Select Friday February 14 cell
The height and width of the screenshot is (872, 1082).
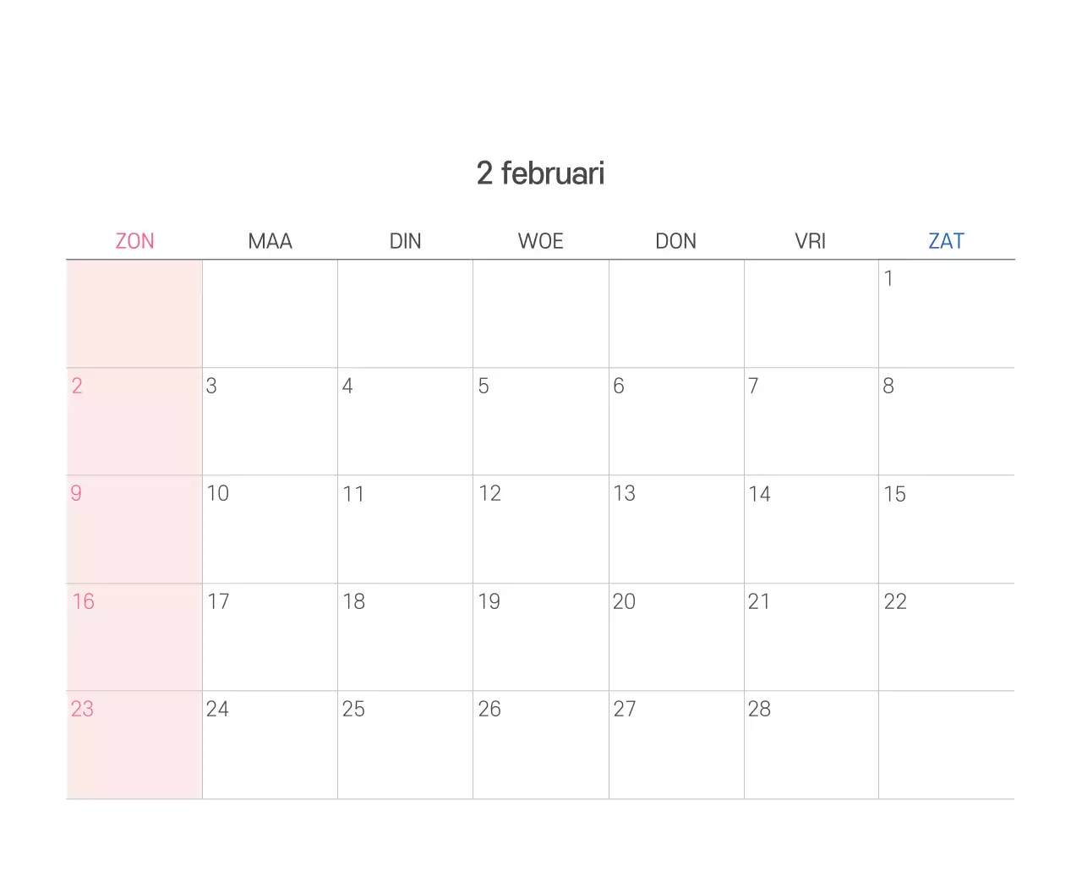pyautogui.click(x=811, y=529)
